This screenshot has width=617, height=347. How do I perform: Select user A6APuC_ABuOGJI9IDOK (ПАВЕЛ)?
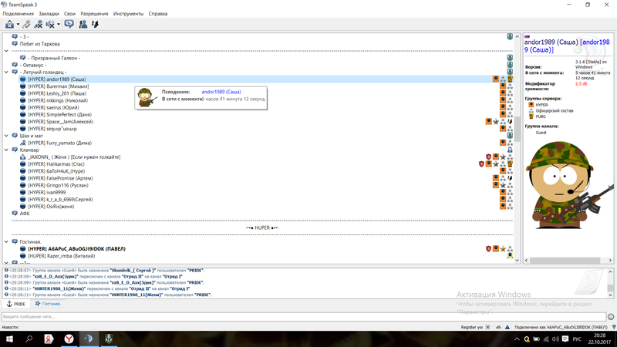point(76,248)
